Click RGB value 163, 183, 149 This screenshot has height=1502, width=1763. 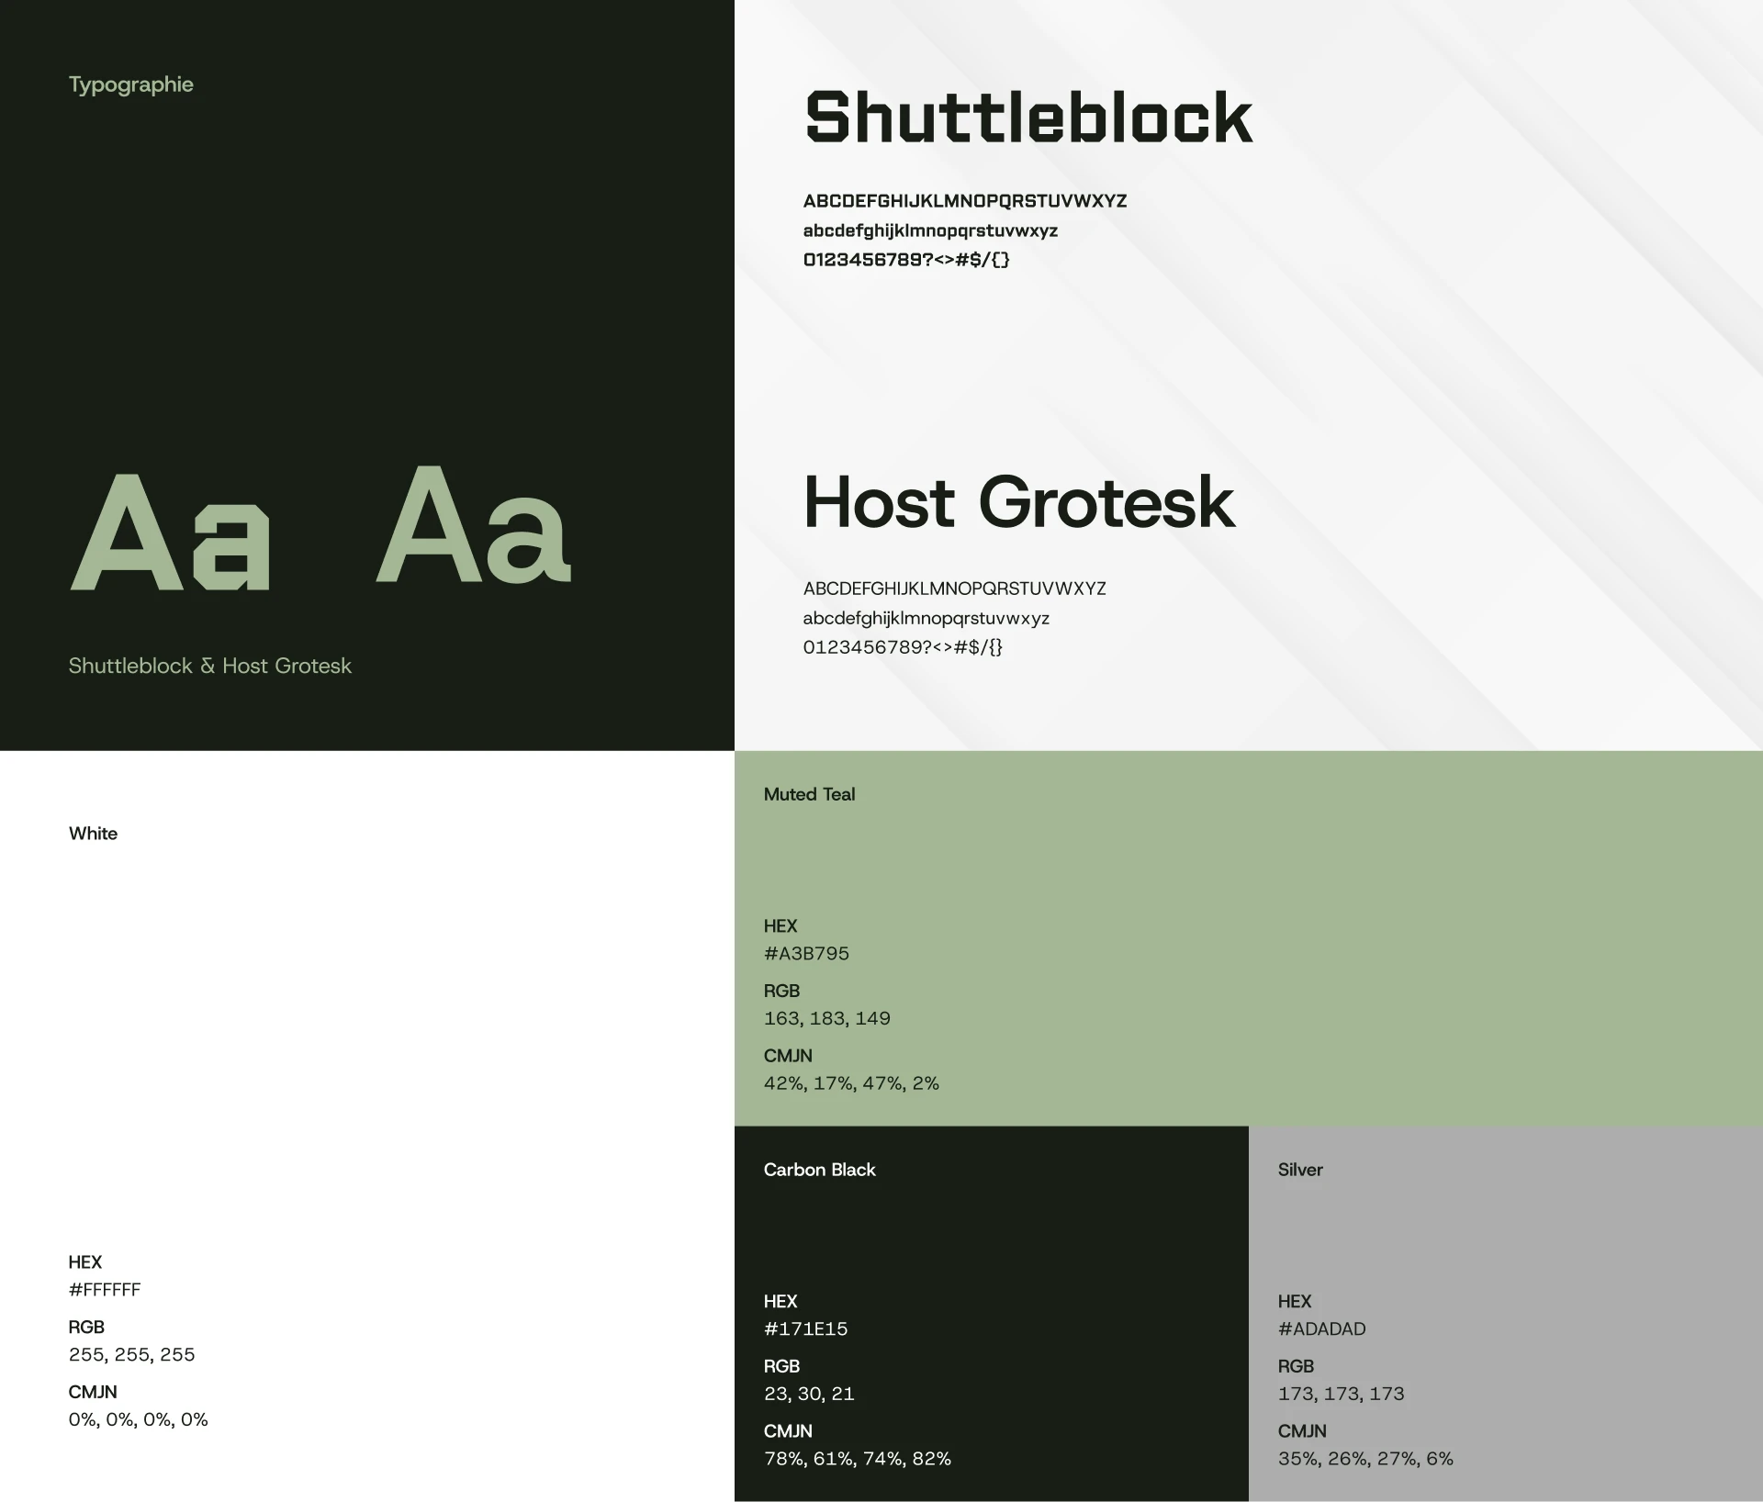point(826,1018)
